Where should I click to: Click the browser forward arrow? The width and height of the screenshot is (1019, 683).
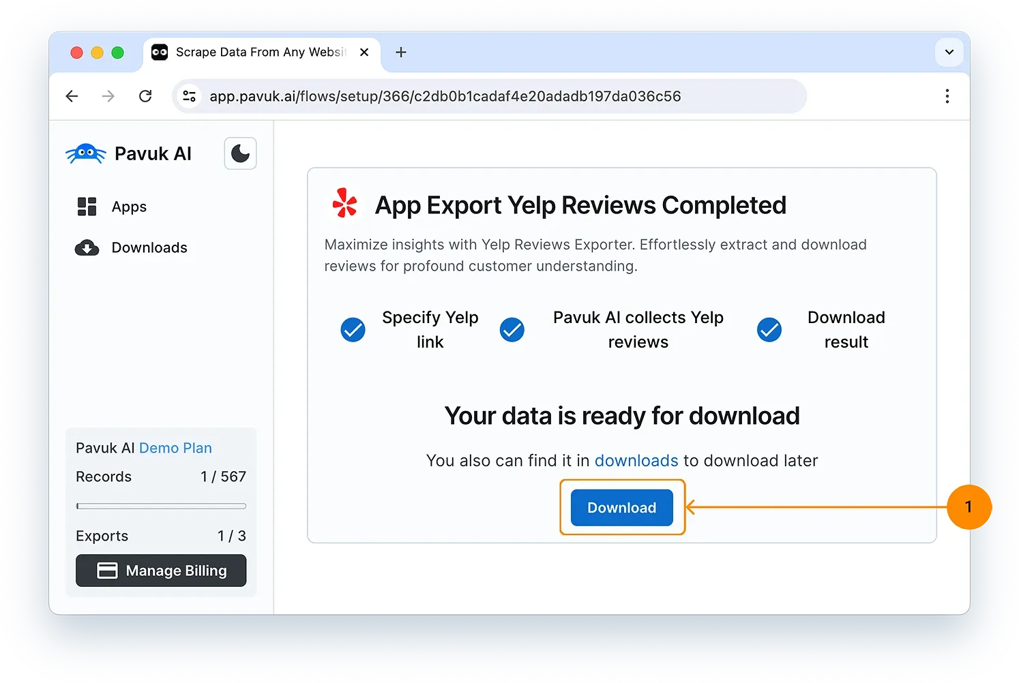(x=108, y=96)
